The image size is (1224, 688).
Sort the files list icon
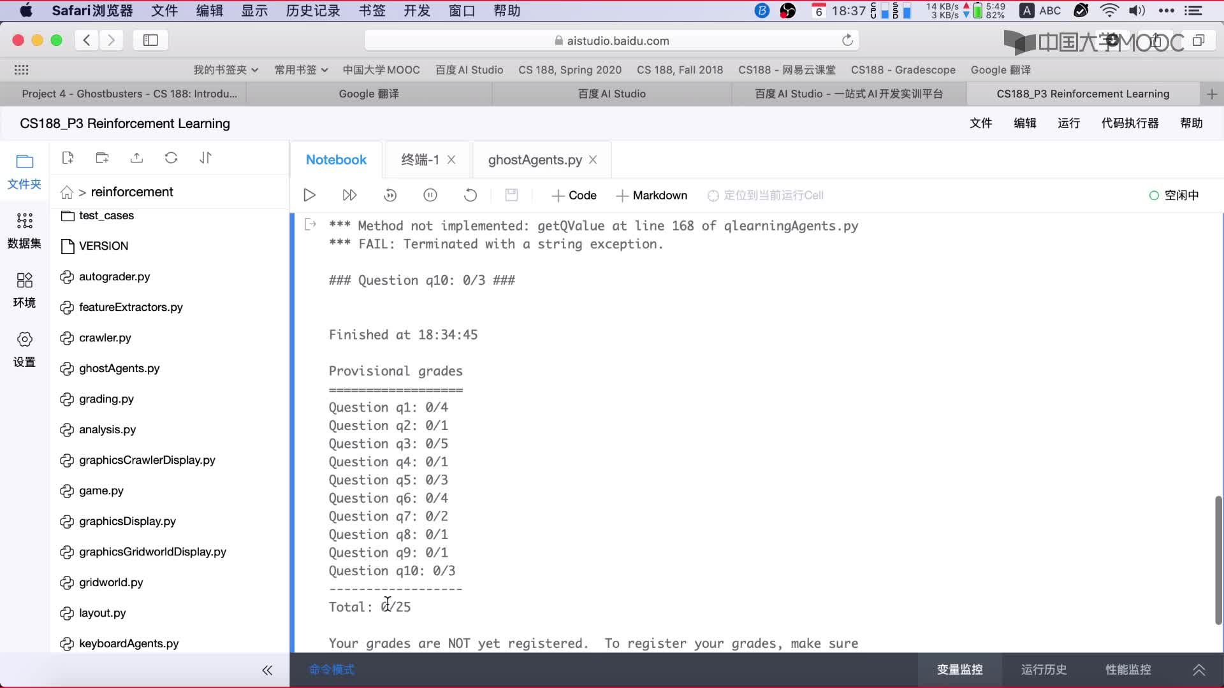pos(205,157)
